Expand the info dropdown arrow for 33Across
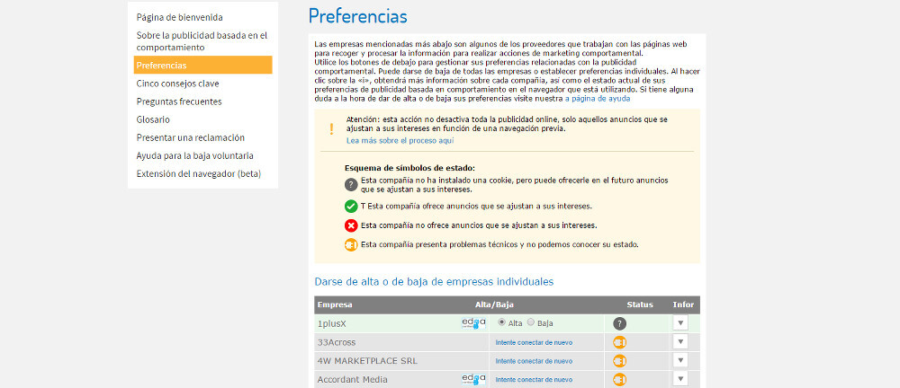This screenshot has height=388, width=900. coord(680,341)
